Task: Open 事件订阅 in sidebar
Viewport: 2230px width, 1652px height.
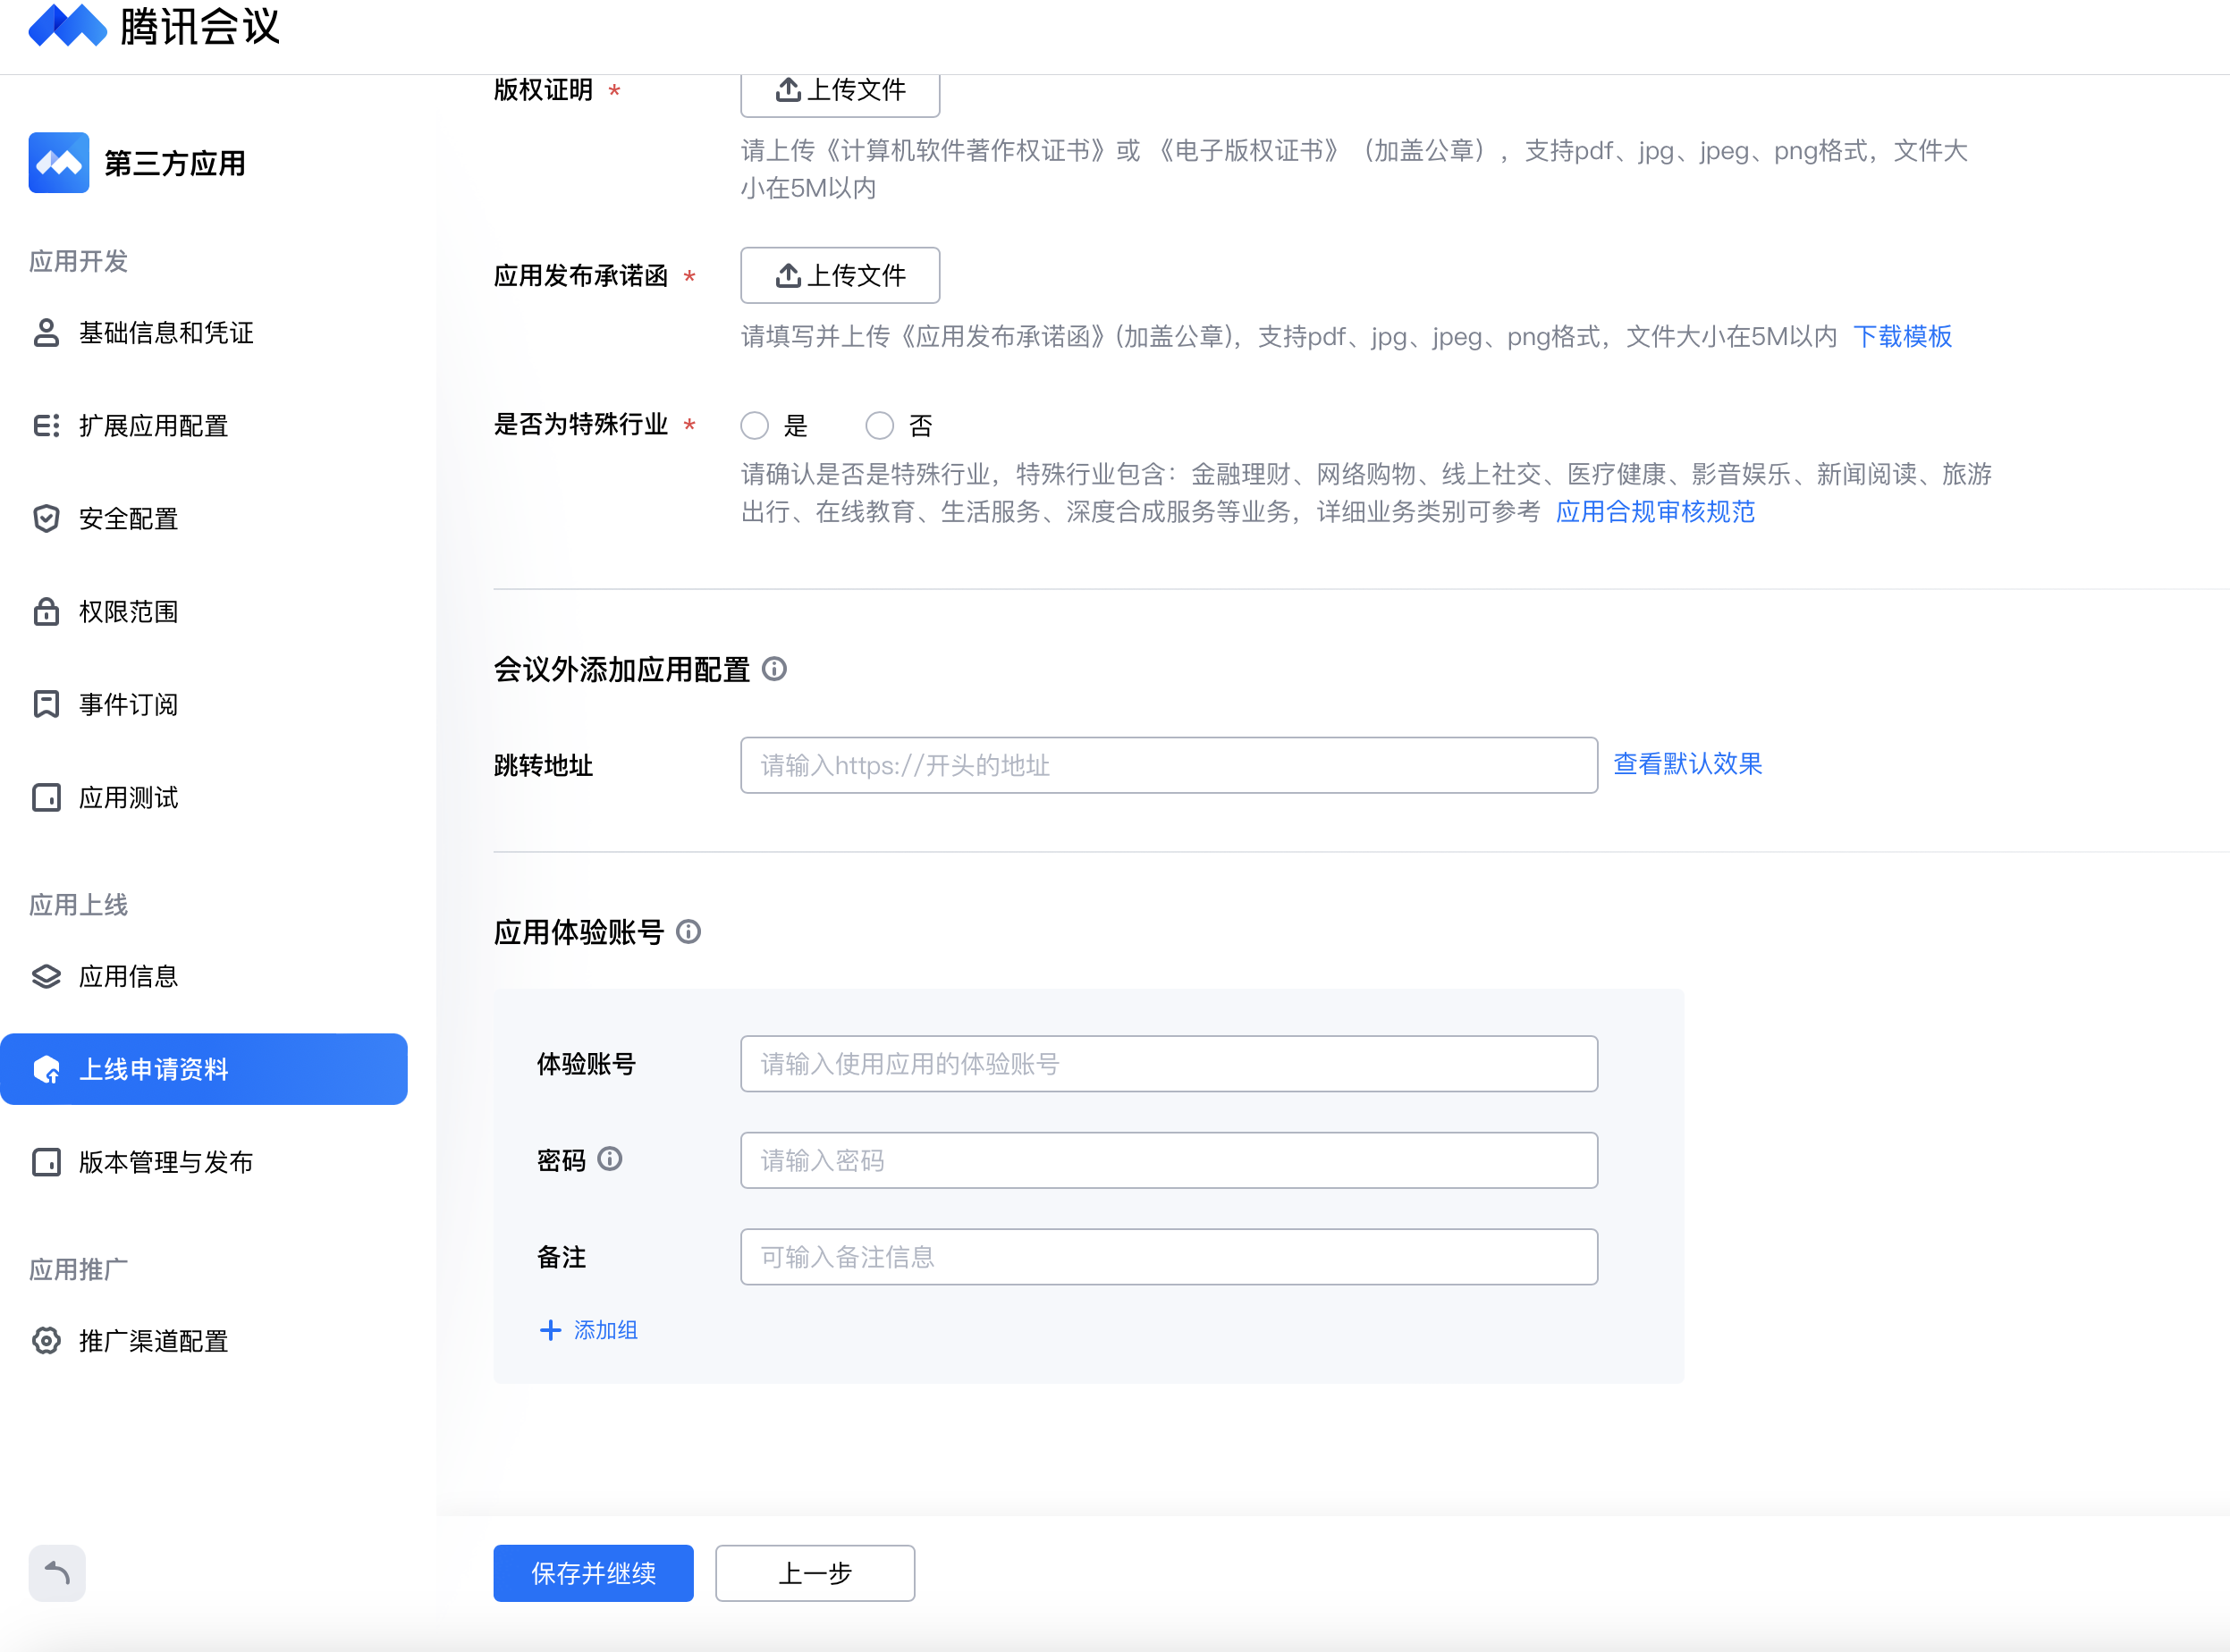Action: click(128, 705)
